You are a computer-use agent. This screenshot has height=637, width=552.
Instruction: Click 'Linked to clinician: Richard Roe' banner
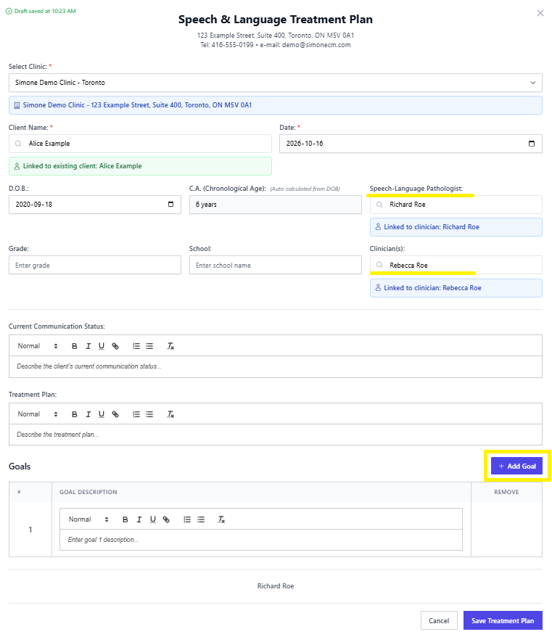pos(456,227)
